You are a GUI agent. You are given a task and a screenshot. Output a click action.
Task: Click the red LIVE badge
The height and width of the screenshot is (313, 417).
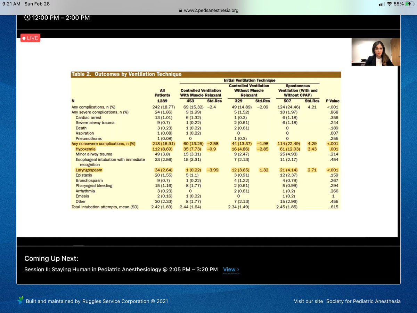point(30,38)
